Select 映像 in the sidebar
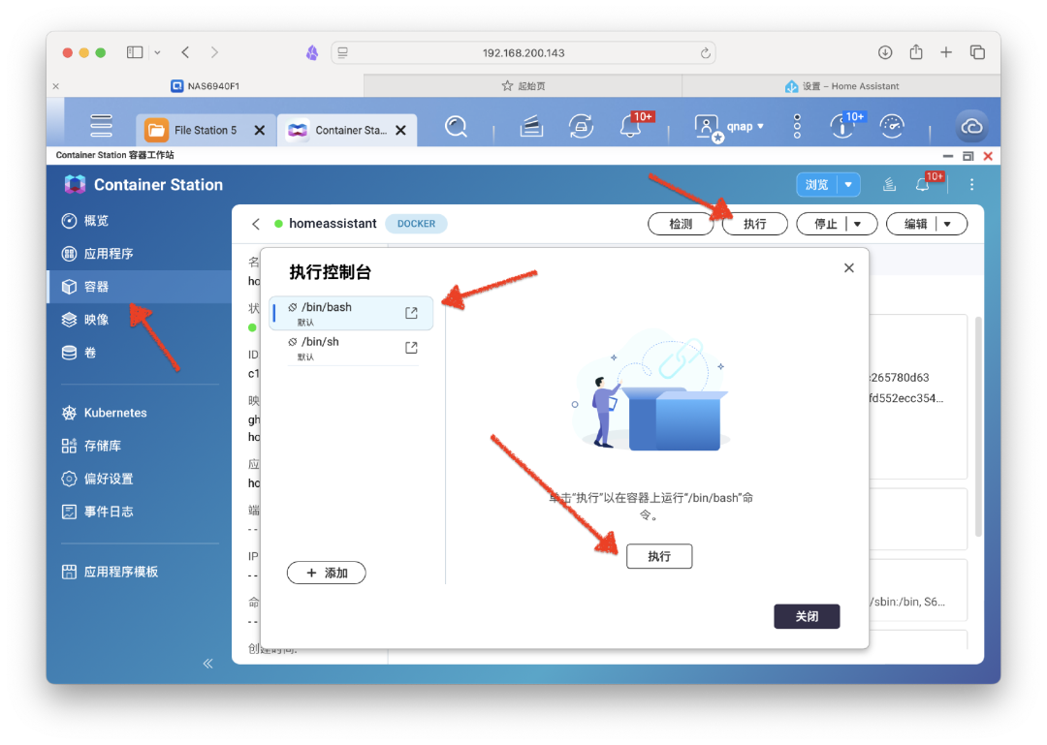 96,320
